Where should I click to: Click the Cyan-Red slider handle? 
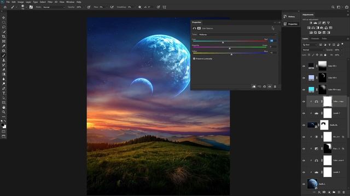[x=223, y=42]
